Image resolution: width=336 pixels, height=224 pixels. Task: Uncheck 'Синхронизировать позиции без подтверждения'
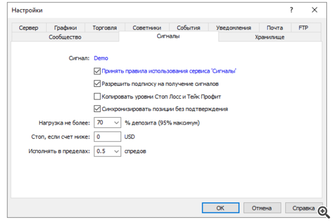click(97, 109)
